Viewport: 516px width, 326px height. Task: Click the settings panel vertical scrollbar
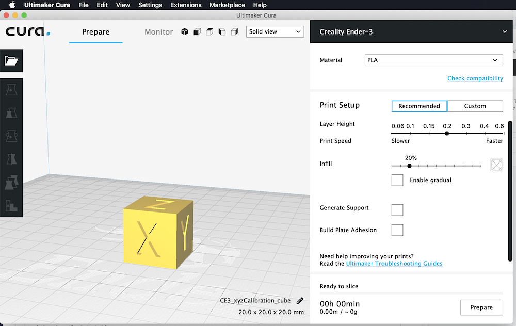tap(510, 191)
